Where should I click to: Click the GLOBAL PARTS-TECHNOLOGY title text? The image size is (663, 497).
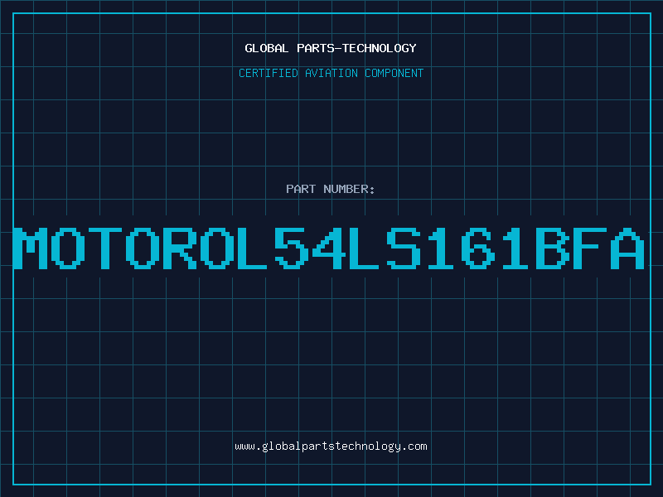point(331,48)
